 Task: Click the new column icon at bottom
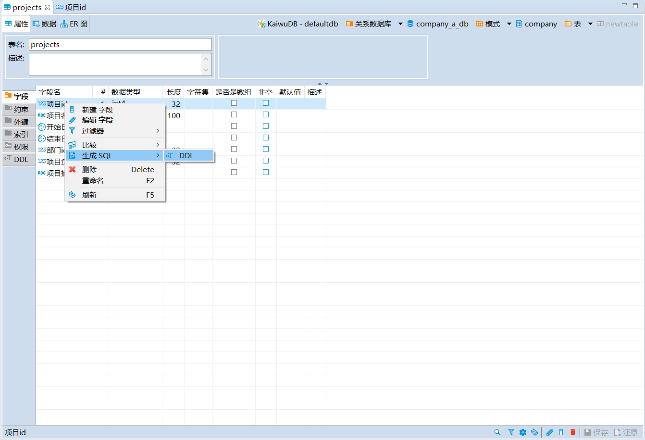click(x=561, y=432)
